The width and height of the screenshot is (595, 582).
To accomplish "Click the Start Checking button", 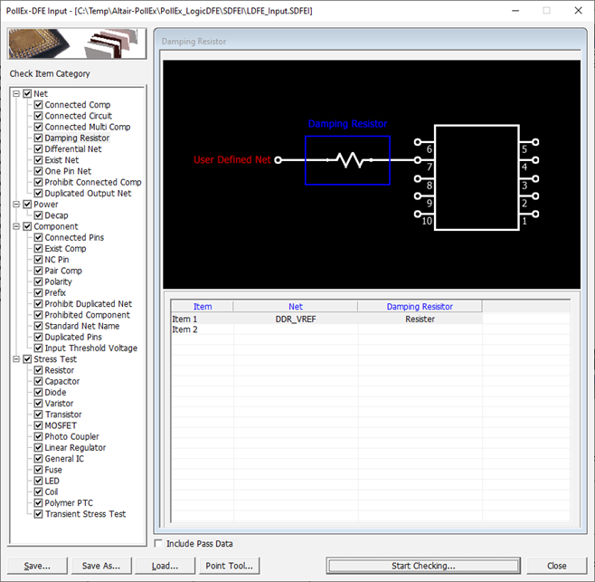I will tap(423, 566).
